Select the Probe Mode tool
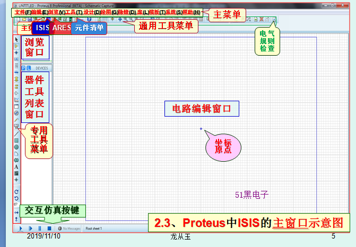 (16, 120)
